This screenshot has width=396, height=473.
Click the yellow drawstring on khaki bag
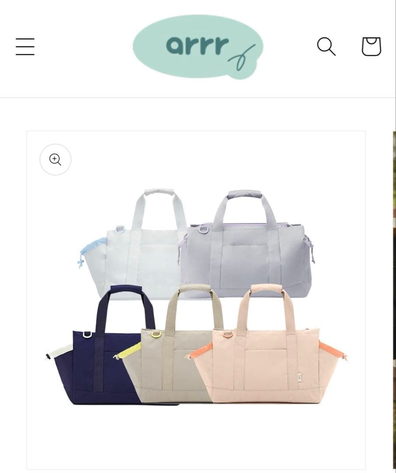click(x=129, y=351)
